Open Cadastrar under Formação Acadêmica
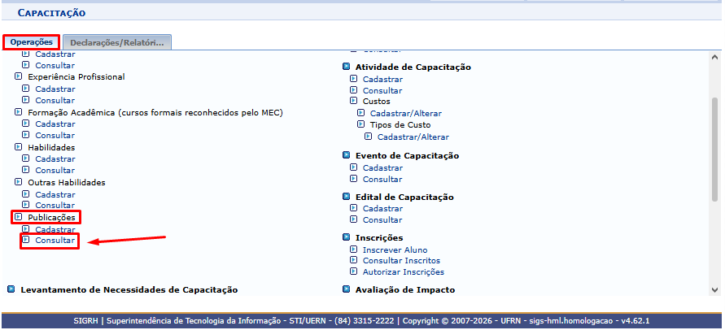 pyautogui.click(x=55, y=124)
